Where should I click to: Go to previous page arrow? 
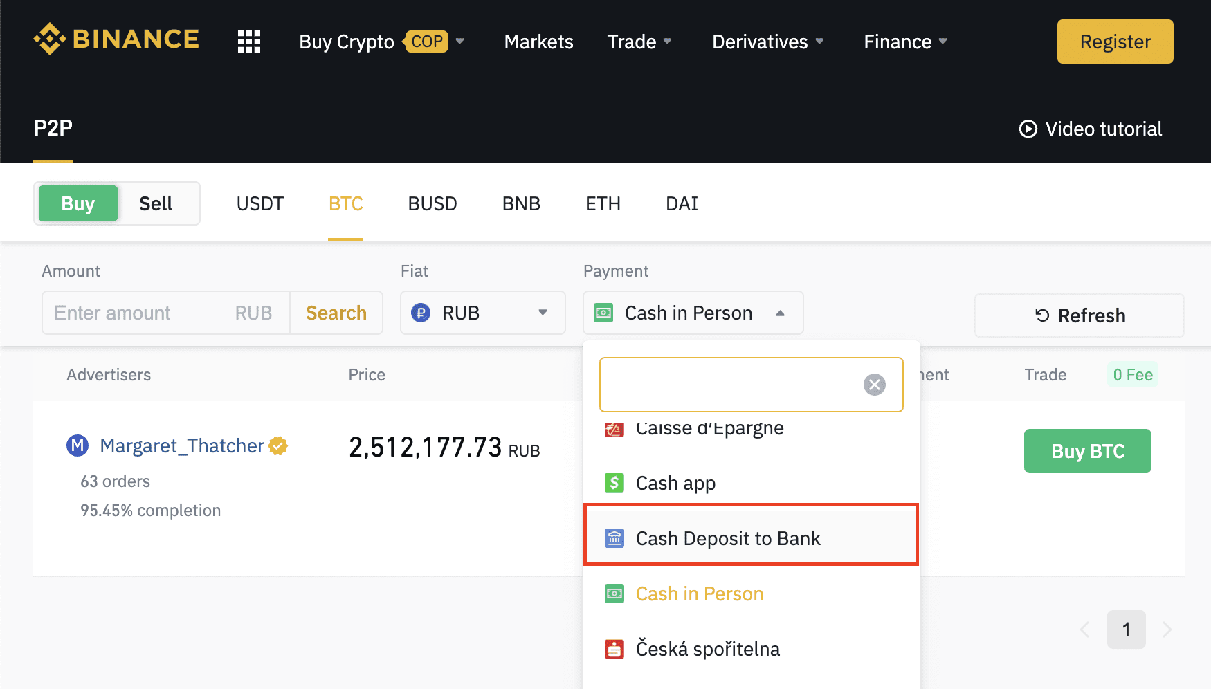[1084, 630]
